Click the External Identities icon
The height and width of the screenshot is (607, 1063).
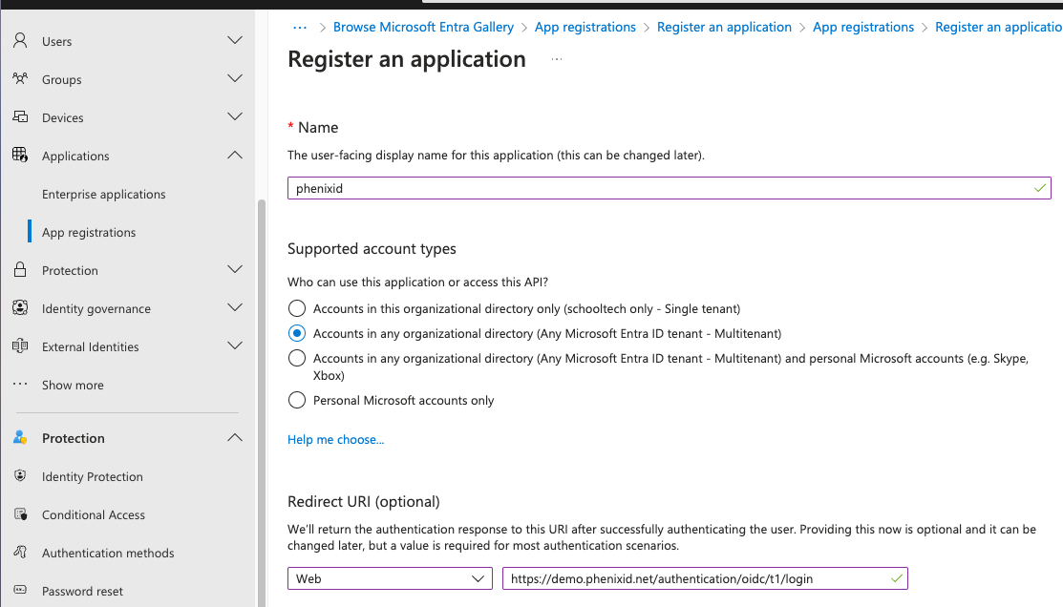pyautogui.click(x=20, y=346)
